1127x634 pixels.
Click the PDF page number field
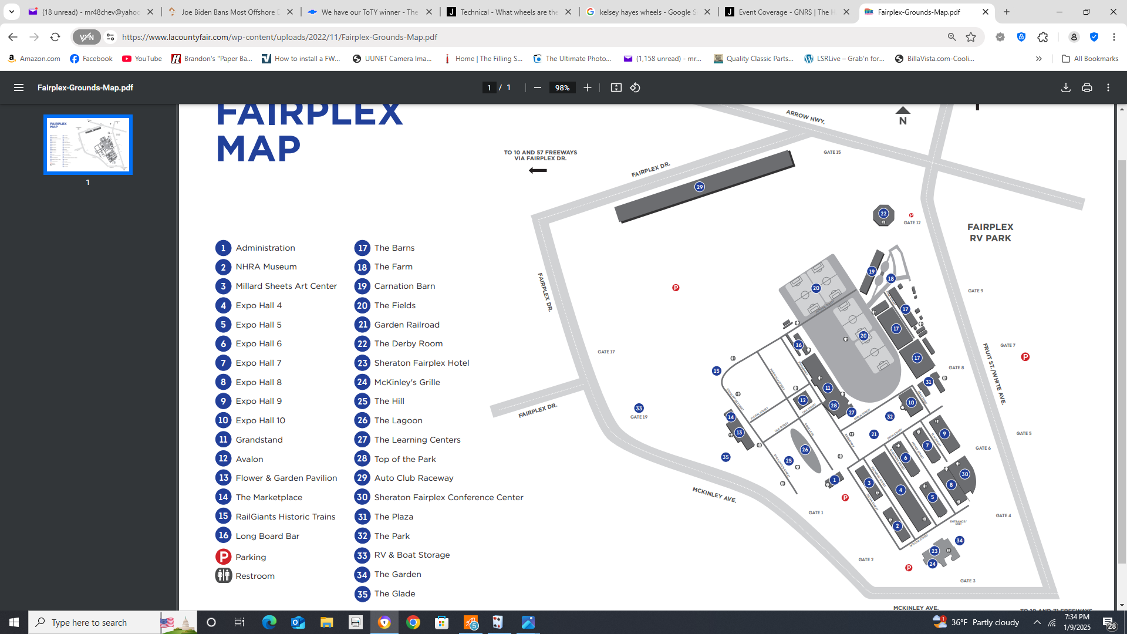489,87
